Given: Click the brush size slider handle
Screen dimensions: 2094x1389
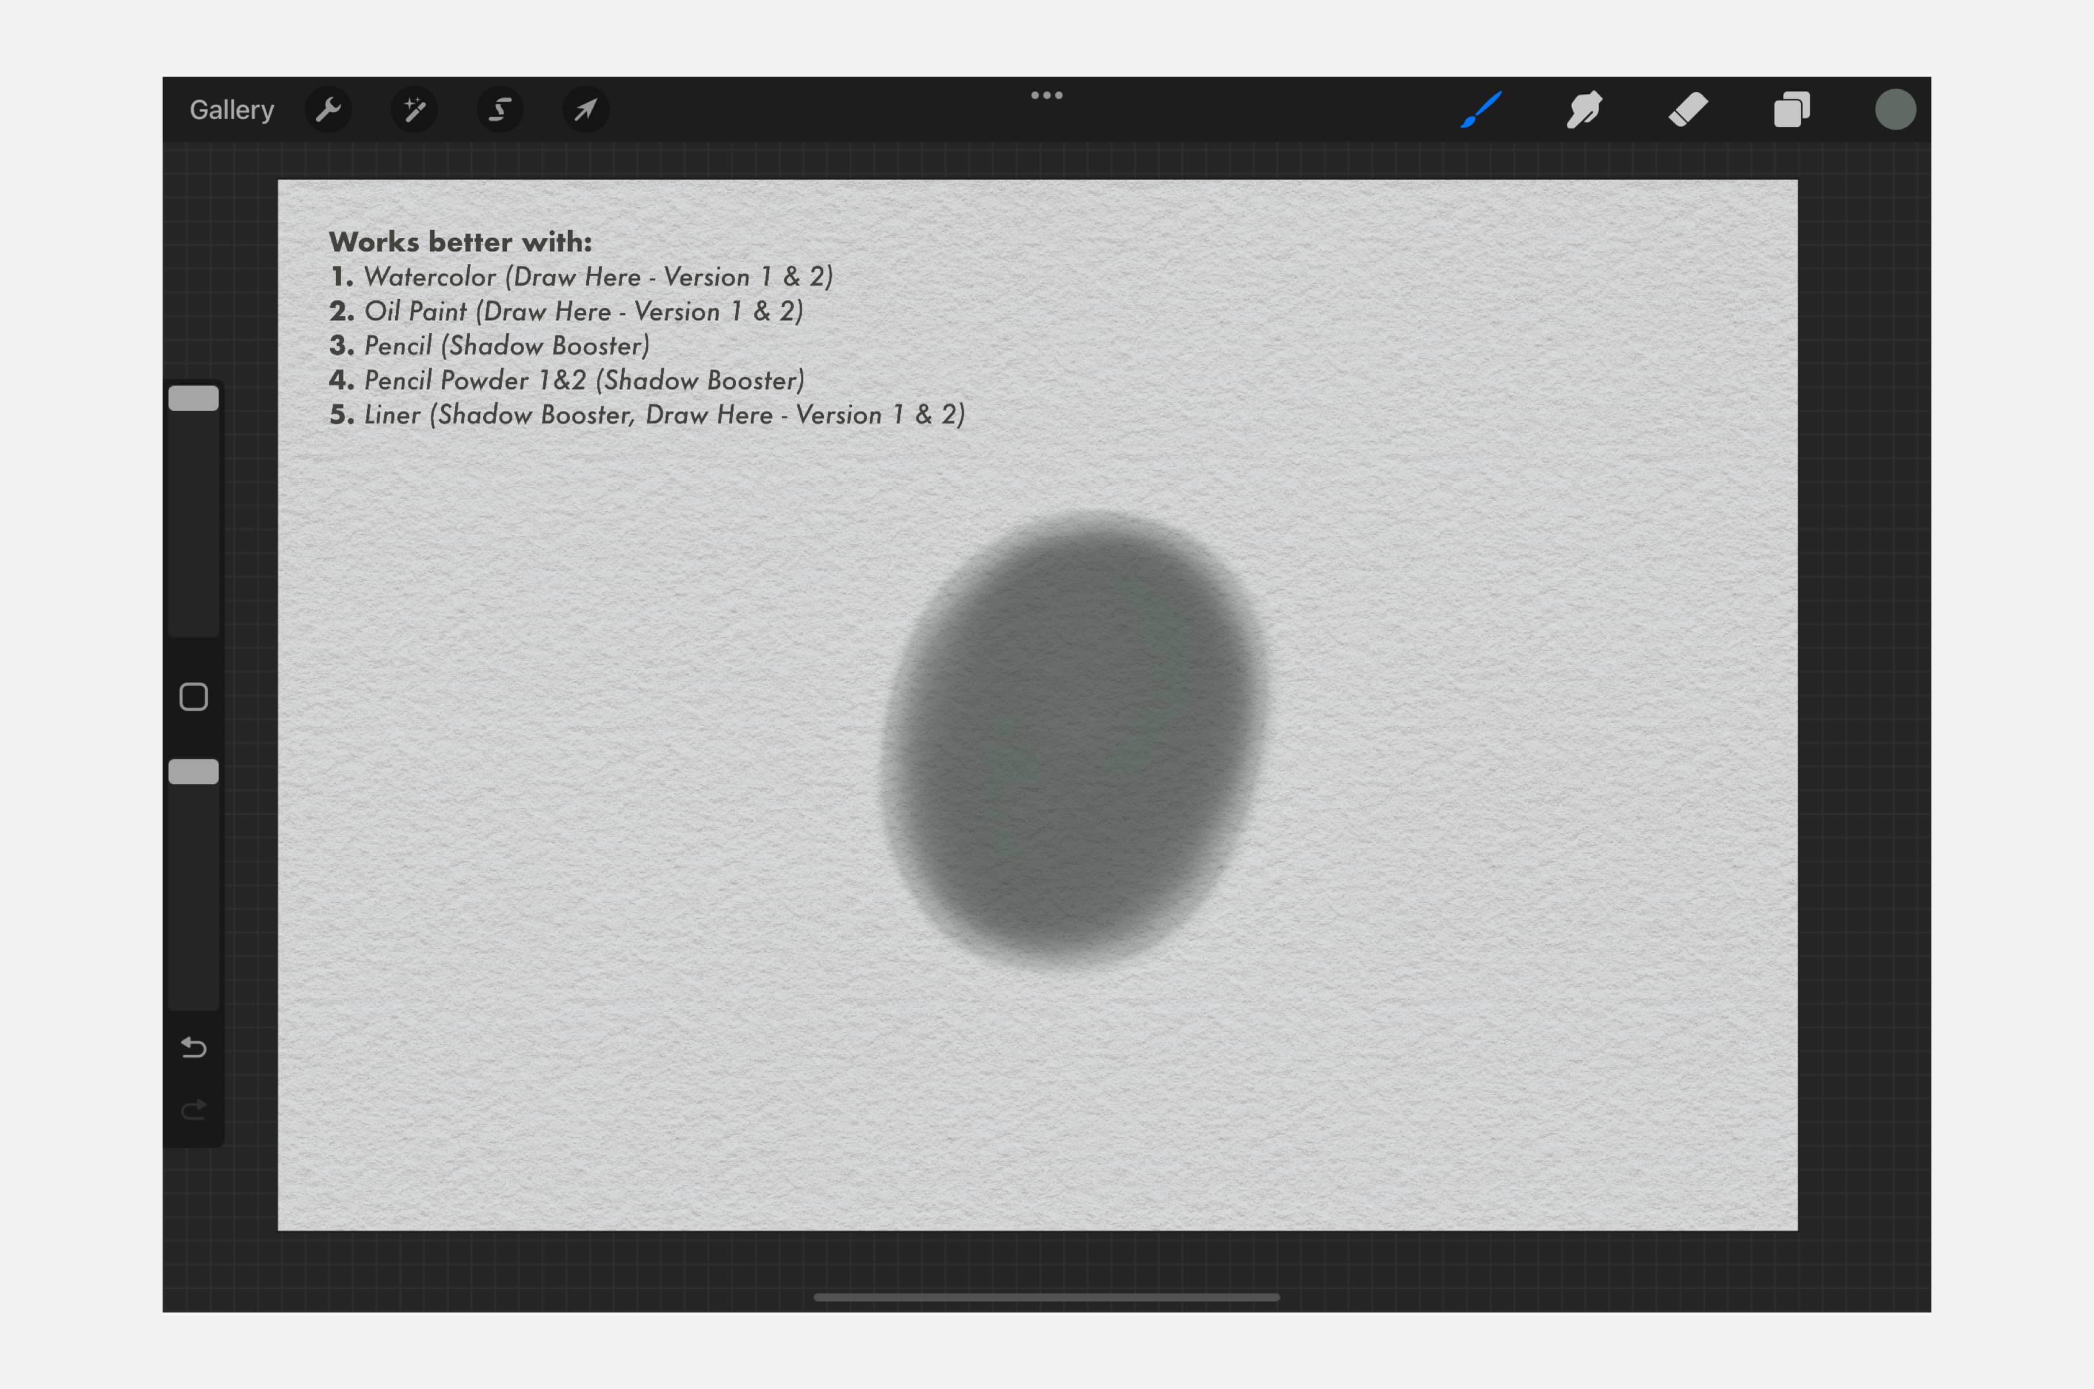Looking at the screenshot, I should [193, 399].
